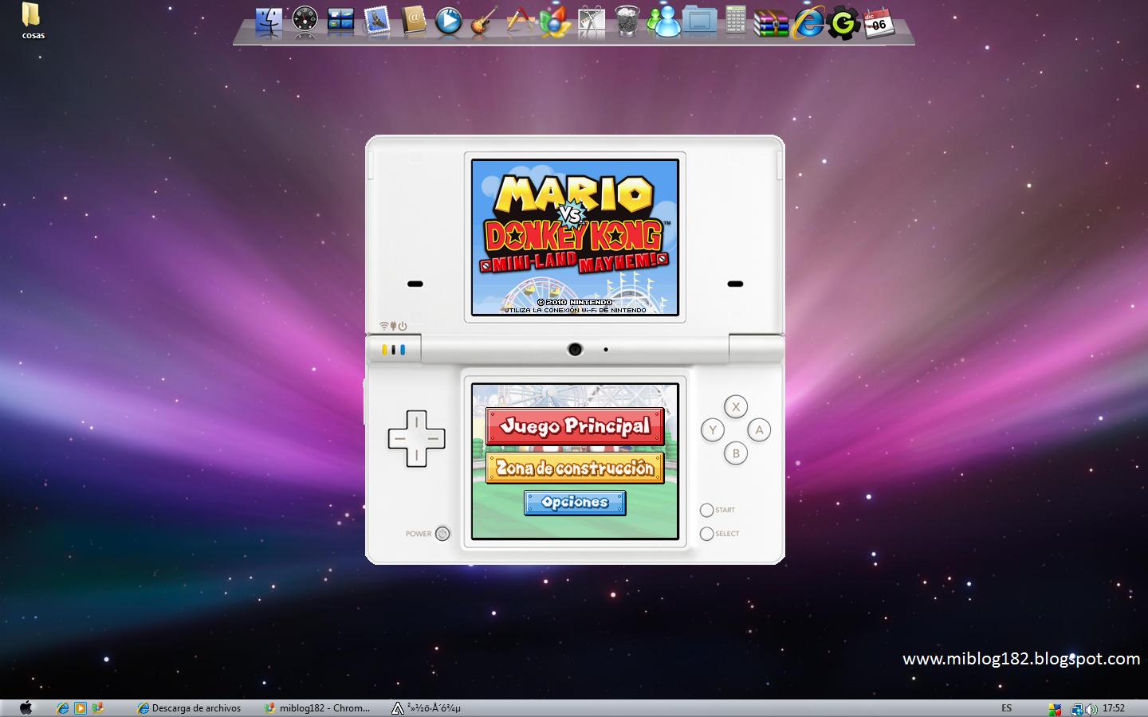The image size is (1148, 717).
Task: Click the Mario vs Donkey Kong title screen
Action: point(575,237)
